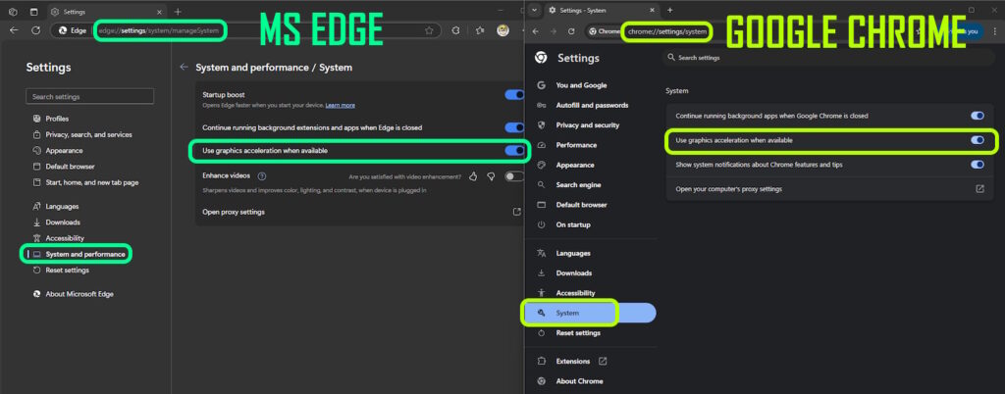This screenshot has width=1005, height=394.
Task: Open Chrome's tab search dropdown arrow
Action: (535, 10)
